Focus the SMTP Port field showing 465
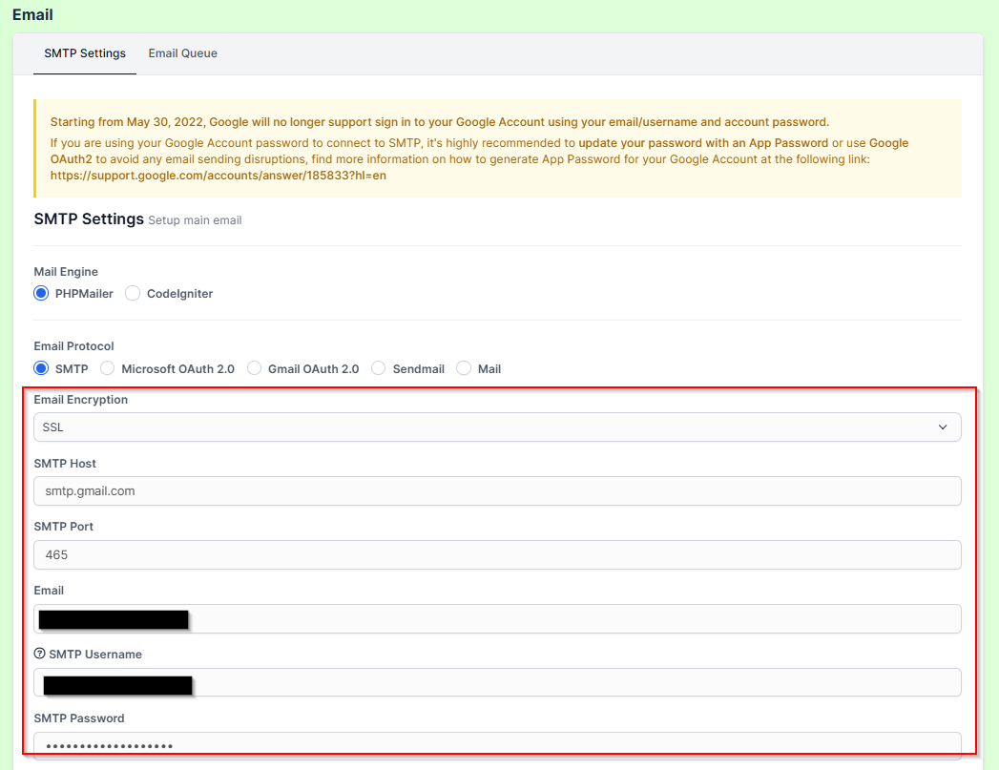This screenshot has height=770, width=999. [x=496, y=554]
